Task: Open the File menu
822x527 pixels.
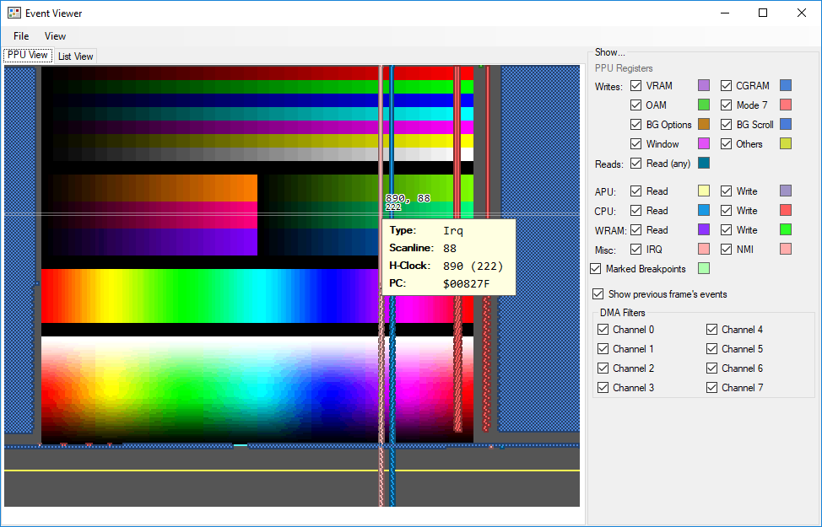Action: (x=21, y=36)
